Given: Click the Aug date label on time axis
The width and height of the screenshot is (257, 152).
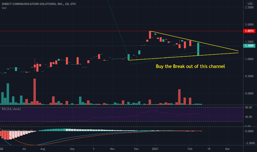Looking at the screenshot, I should pyautogui.click(x=43, y=149).
